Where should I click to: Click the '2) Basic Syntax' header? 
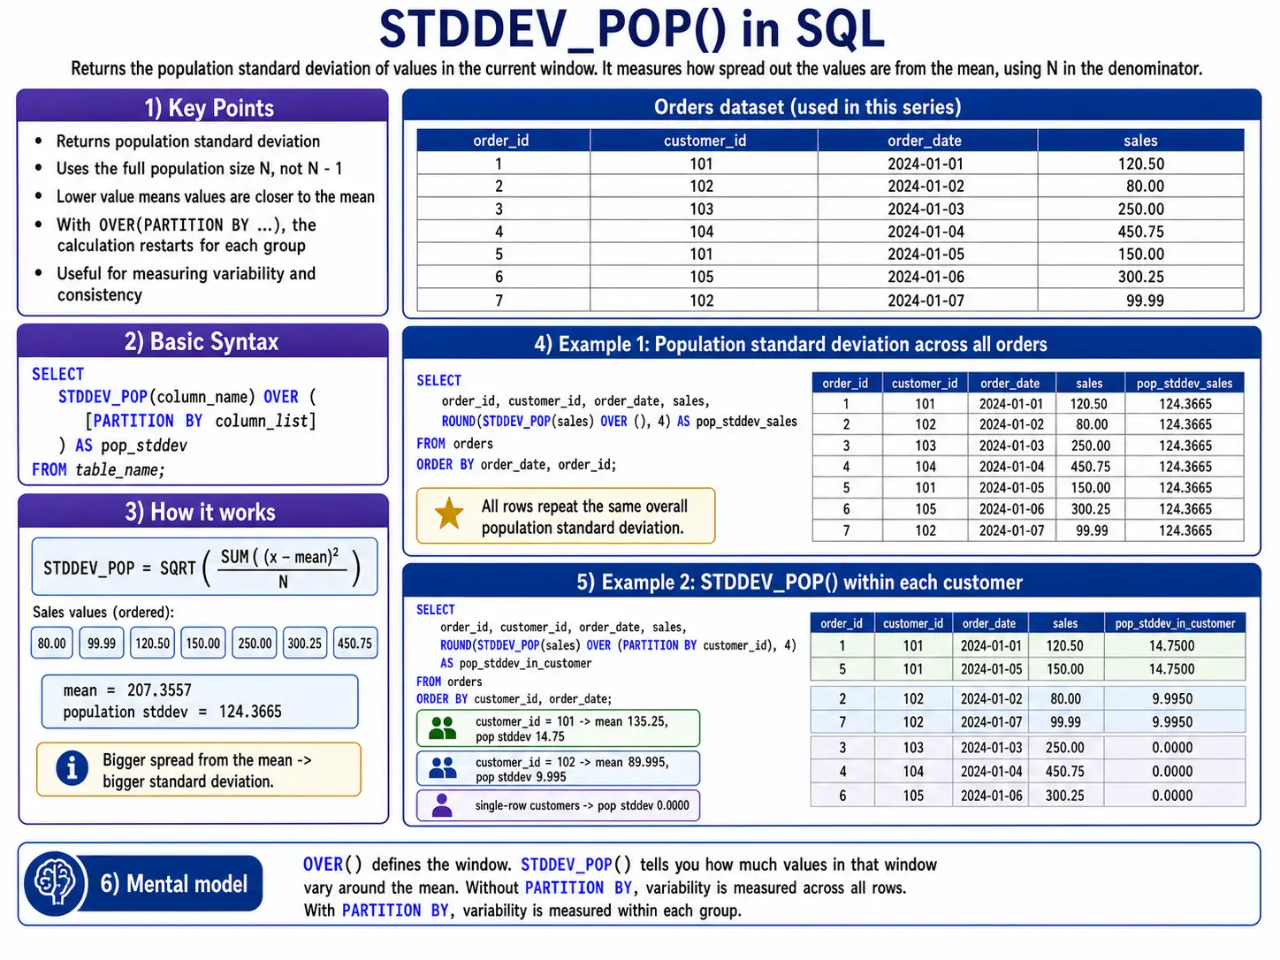tap(202, 341)
